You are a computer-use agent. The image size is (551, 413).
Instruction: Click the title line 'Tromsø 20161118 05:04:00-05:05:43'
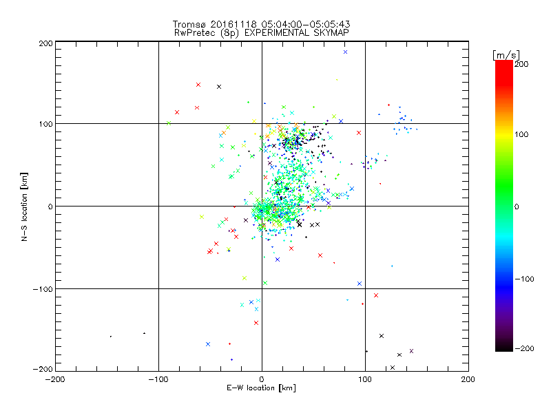point(261,24)
